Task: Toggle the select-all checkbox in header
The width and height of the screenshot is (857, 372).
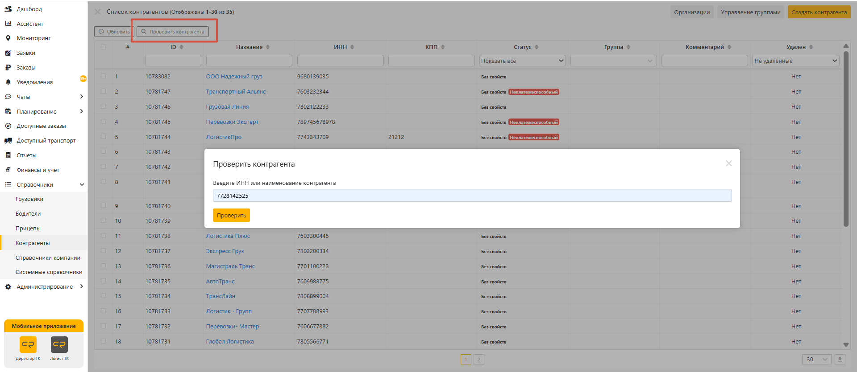Action: pyautogui.click(x=104, y=47)
